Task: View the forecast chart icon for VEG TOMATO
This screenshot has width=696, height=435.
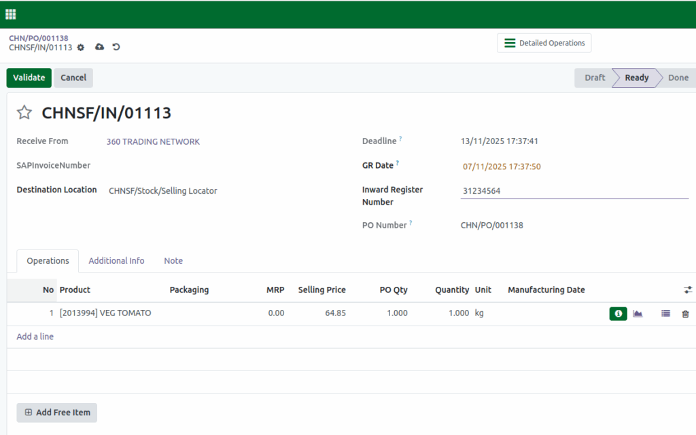Action: 638,313
